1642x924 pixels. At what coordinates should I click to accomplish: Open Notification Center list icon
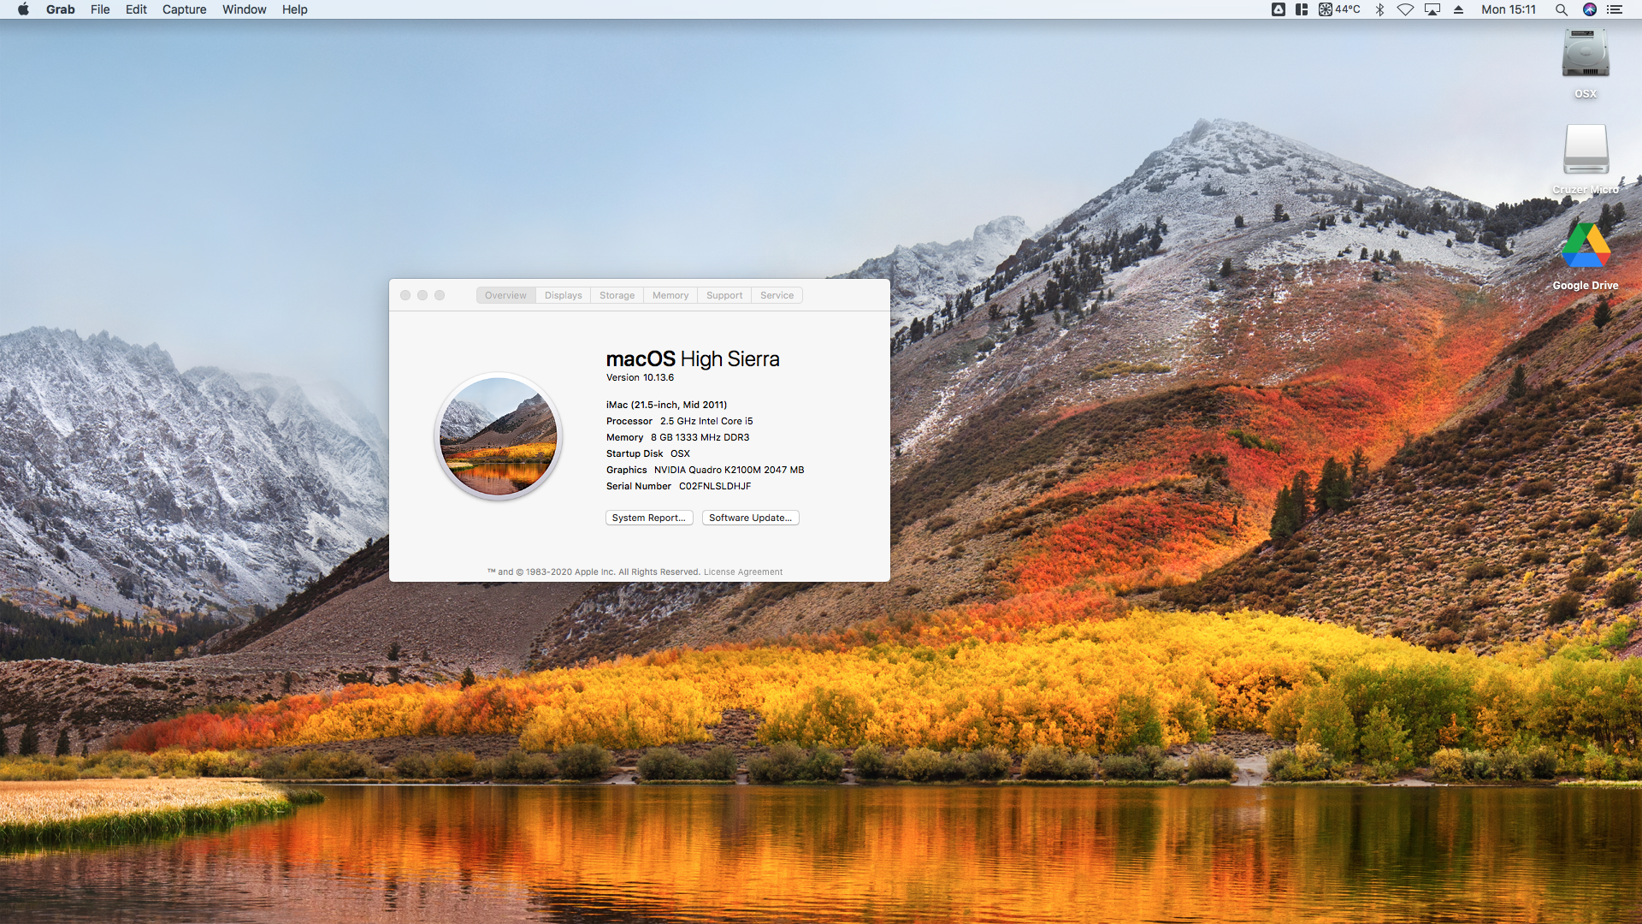coord(1615,9)
